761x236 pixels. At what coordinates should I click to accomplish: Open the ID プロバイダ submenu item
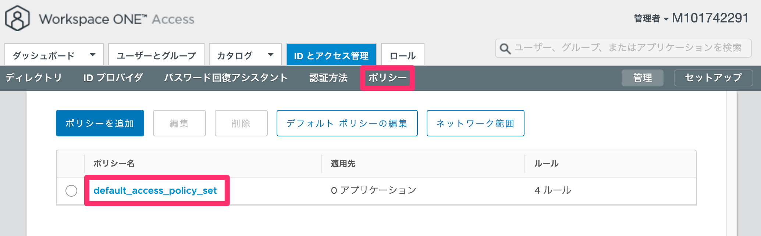pyautogui.click(x=113, y=78)
